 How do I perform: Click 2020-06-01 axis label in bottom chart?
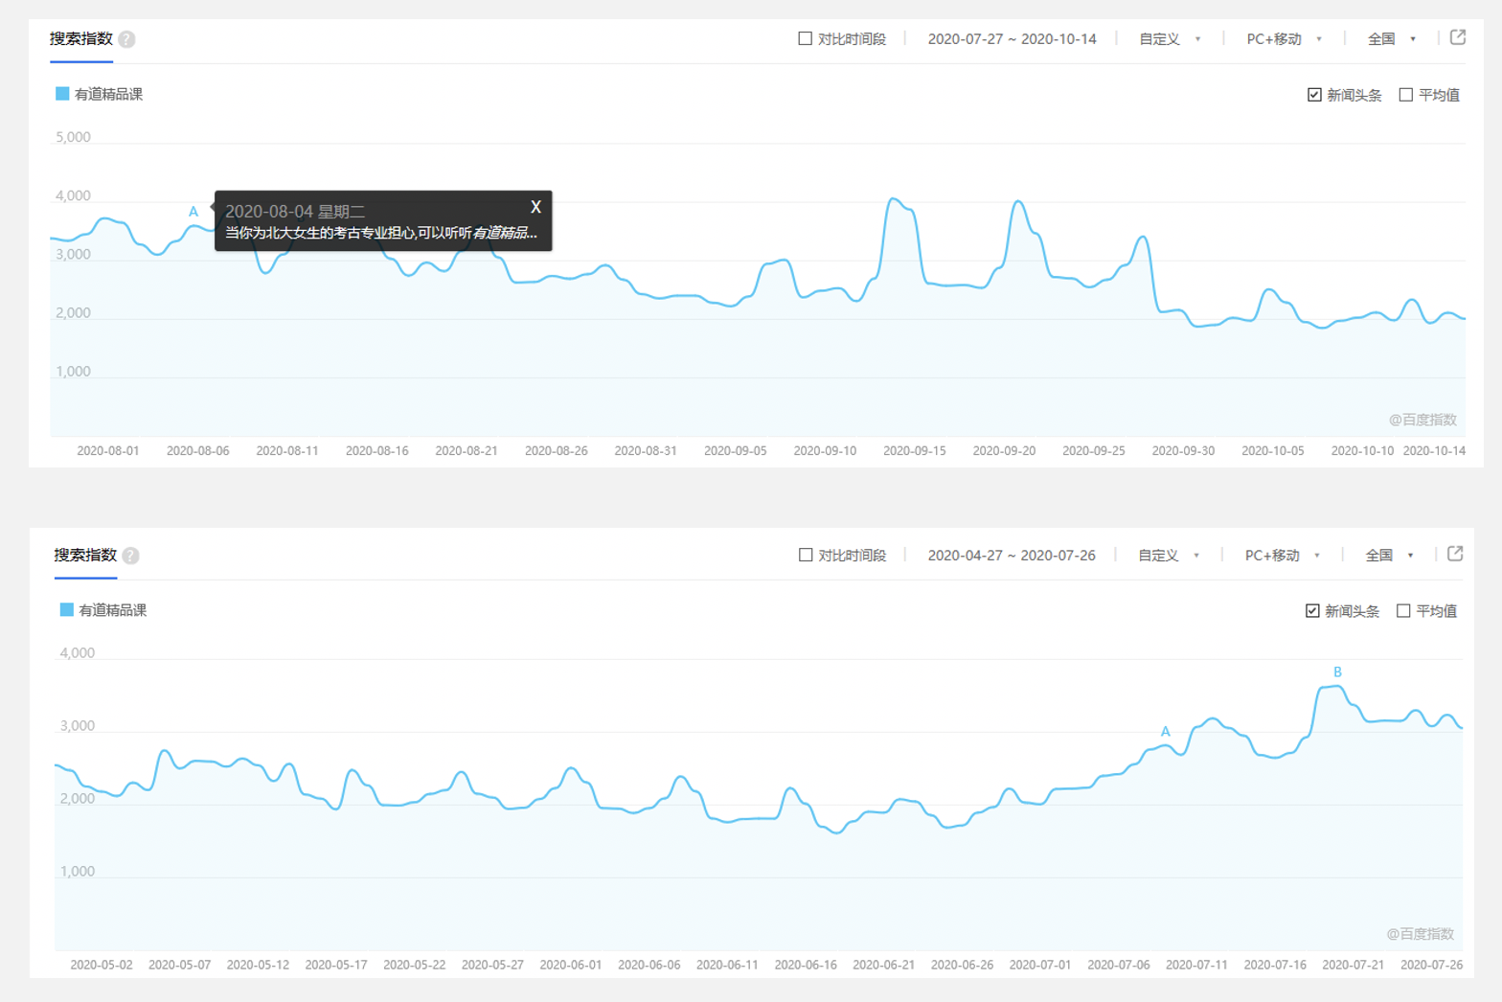(571, 966)
